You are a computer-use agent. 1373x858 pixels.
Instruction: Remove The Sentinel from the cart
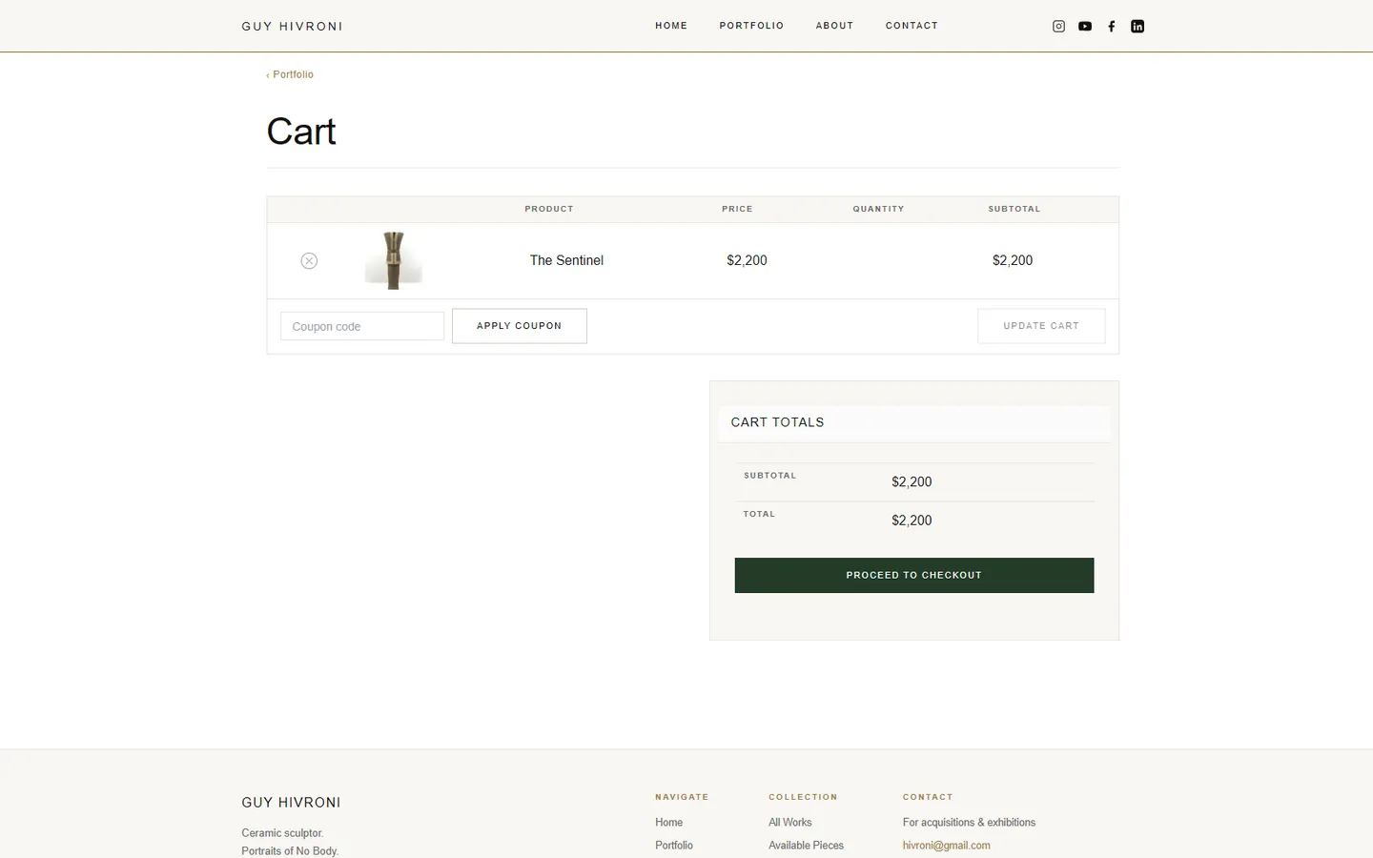[x=309, y=261]
